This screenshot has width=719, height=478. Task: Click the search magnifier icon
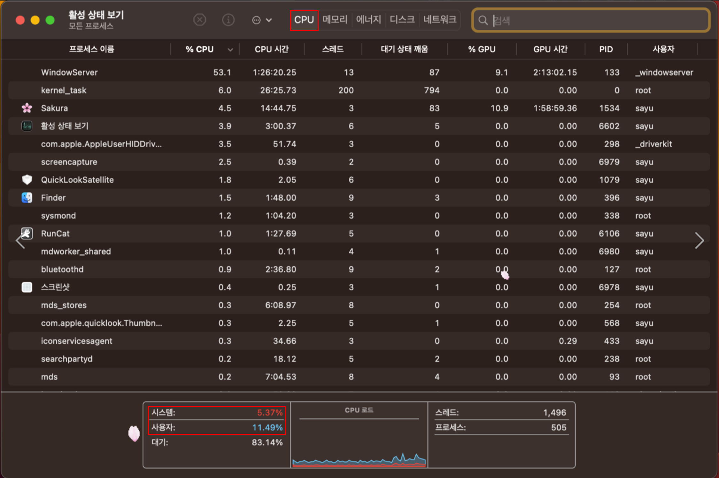click(x=483, y=20)
